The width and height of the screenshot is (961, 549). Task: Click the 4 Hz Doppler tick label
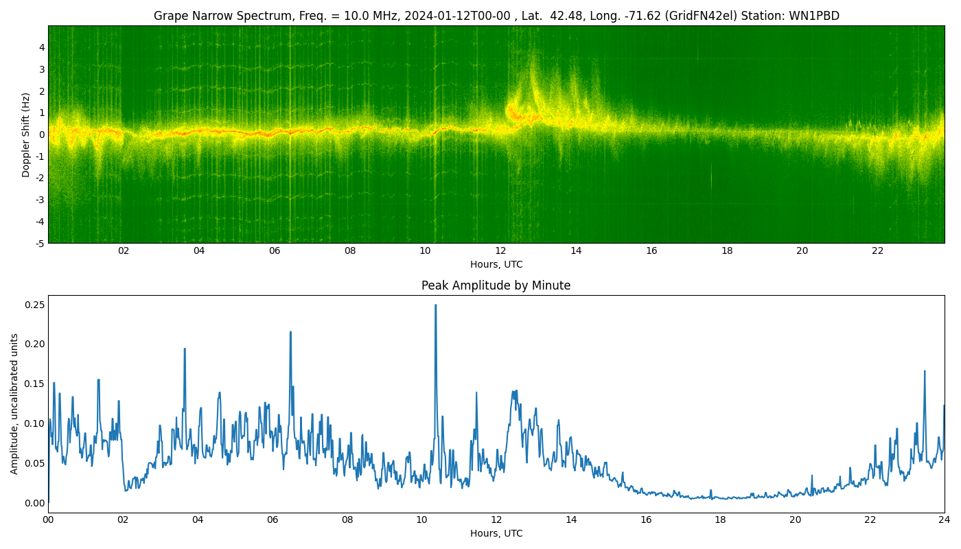click(42, 47)
